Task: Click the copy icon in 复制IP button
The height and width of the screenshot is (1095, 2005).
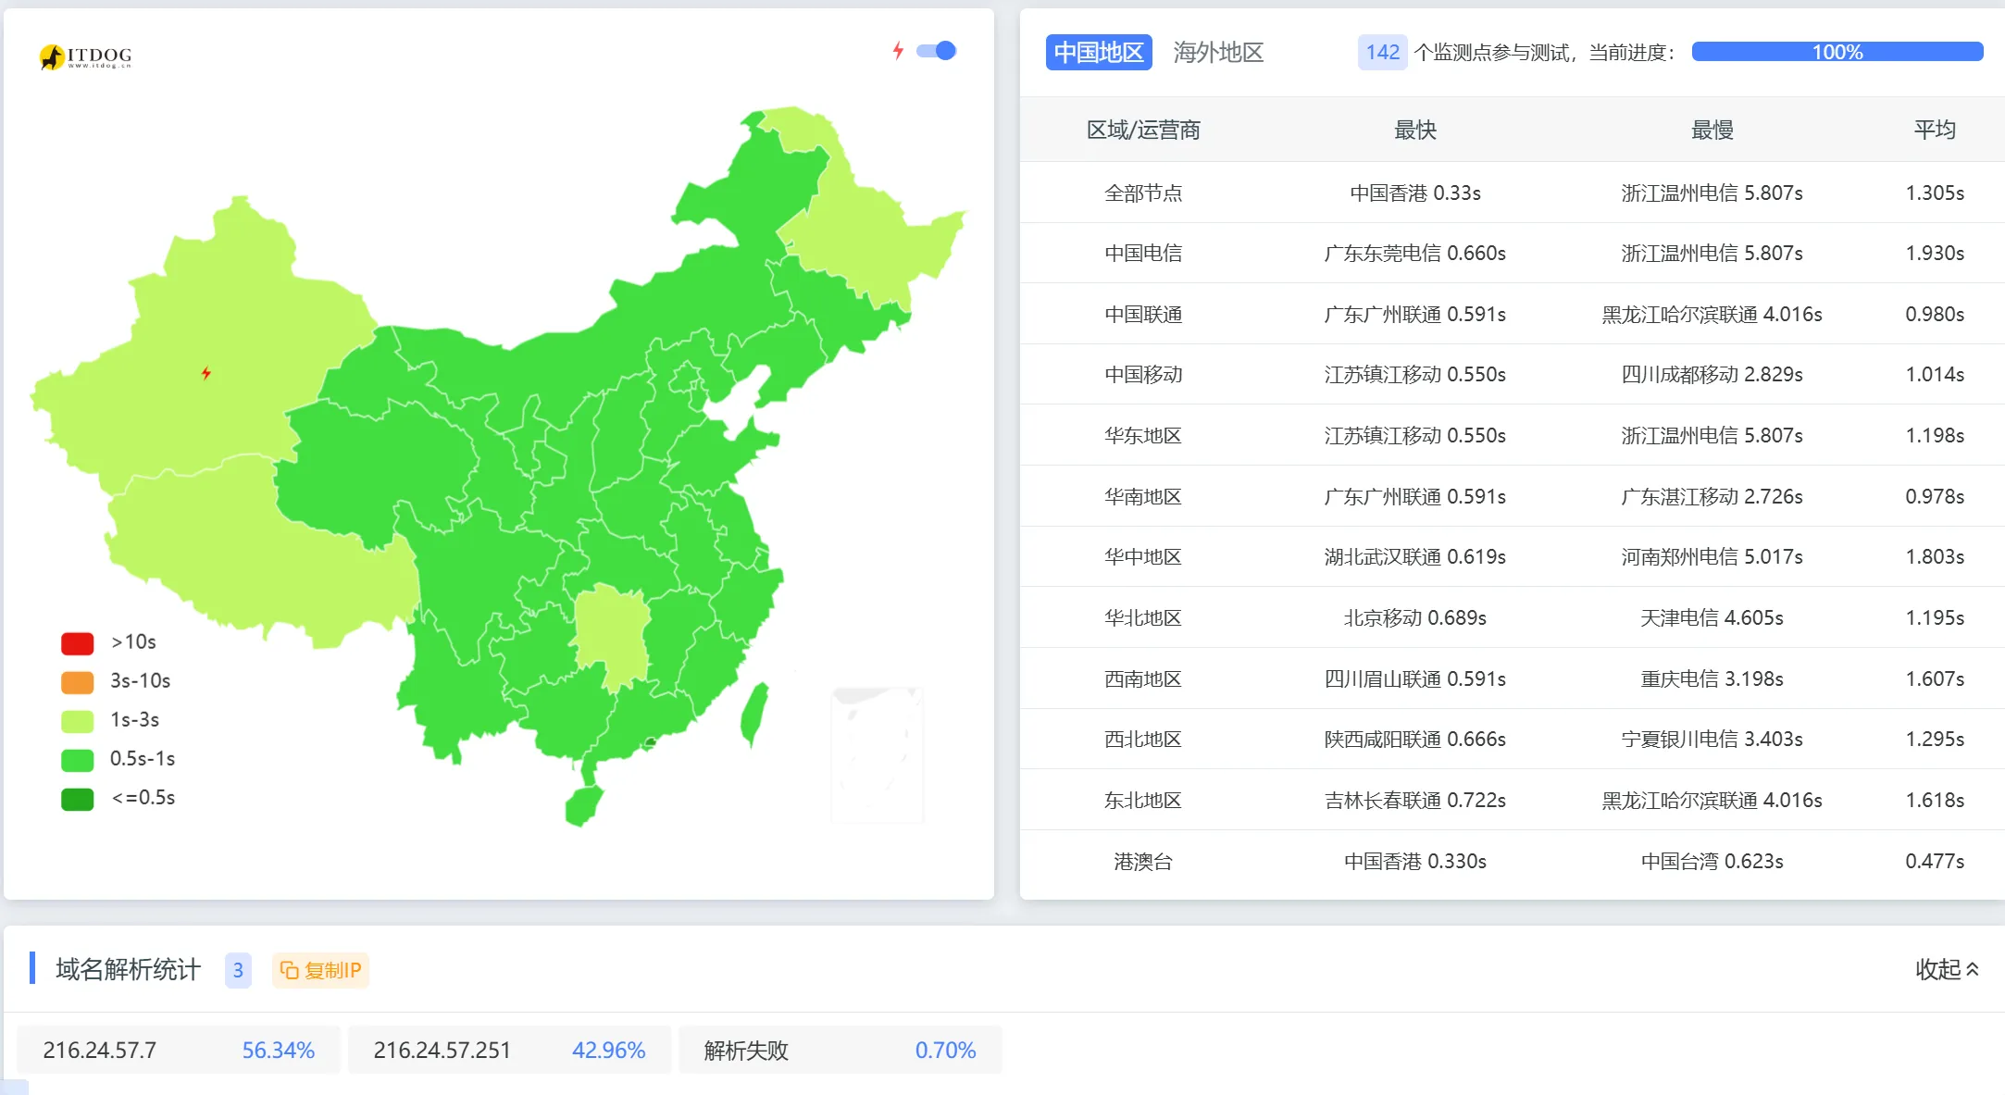Action: [290, 970]
